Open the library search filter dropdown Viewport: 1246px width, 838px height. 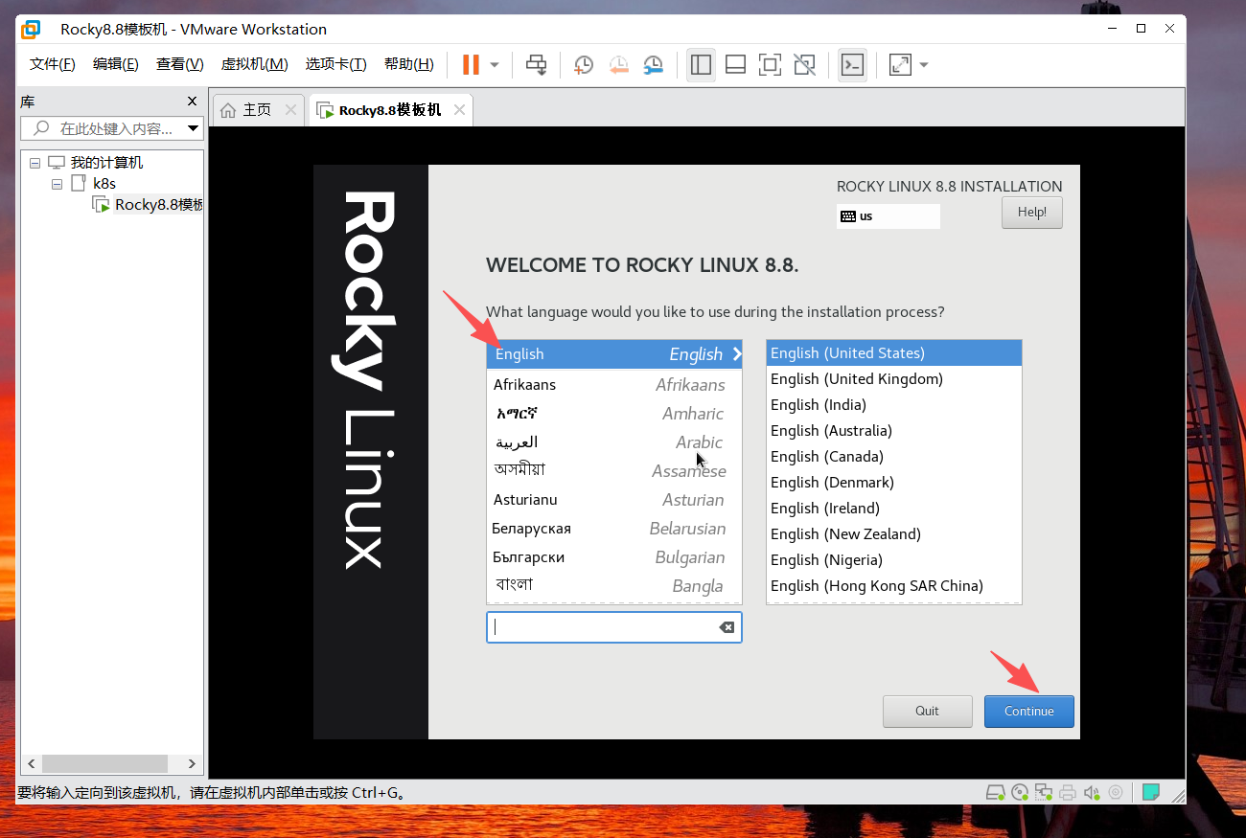[x=194, y=128]
